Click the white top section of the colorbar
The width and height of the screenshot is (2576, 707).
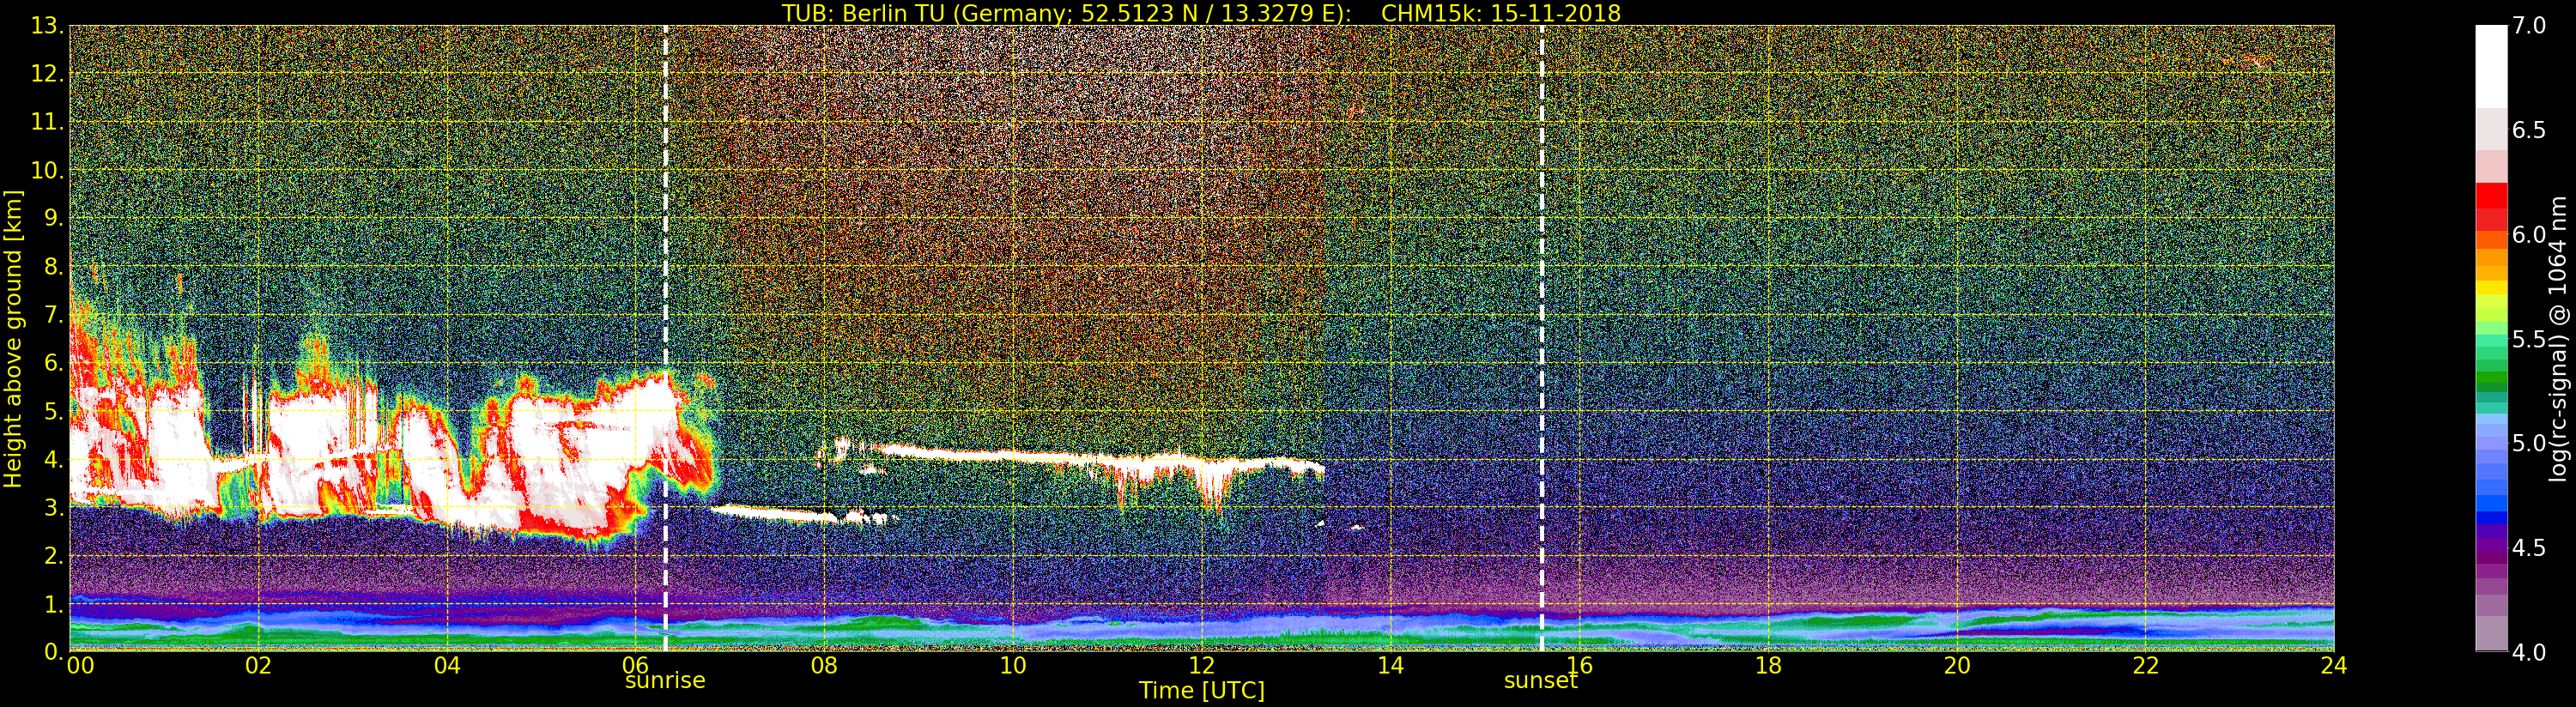pos(2490,65)
